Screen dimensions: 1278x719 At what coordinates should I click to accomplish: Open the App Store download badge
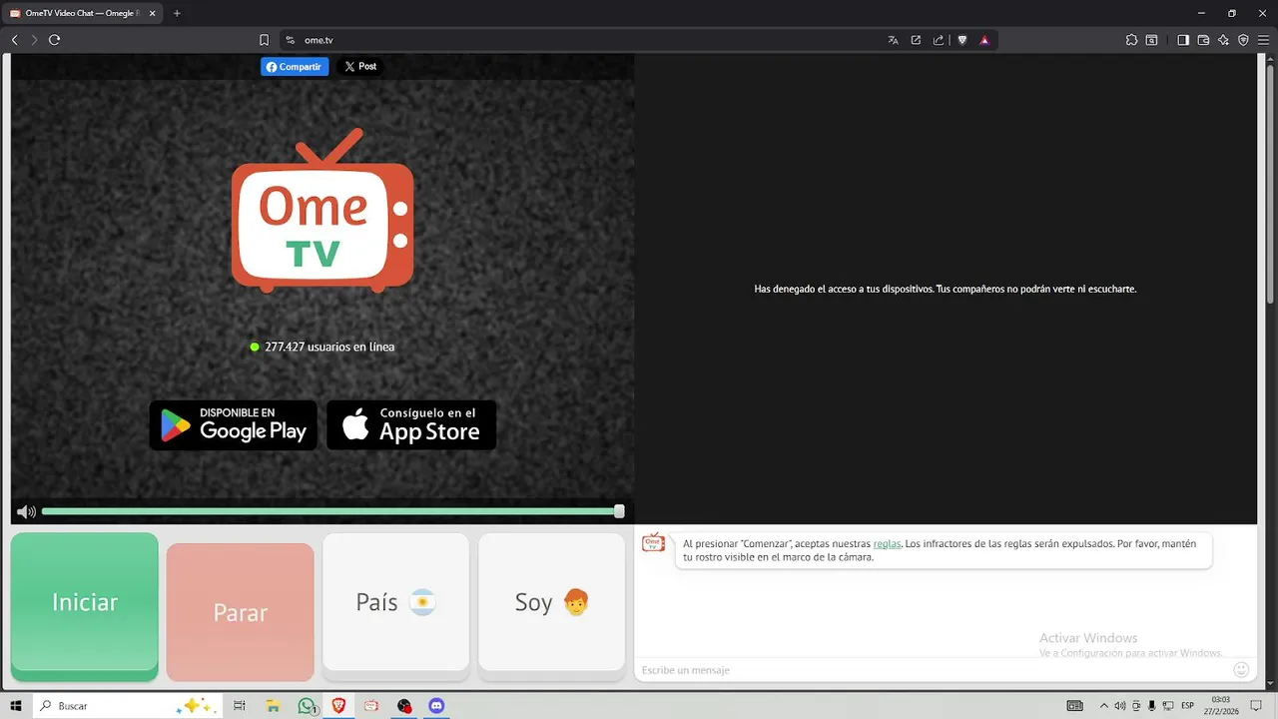click(x=411, y=425)
